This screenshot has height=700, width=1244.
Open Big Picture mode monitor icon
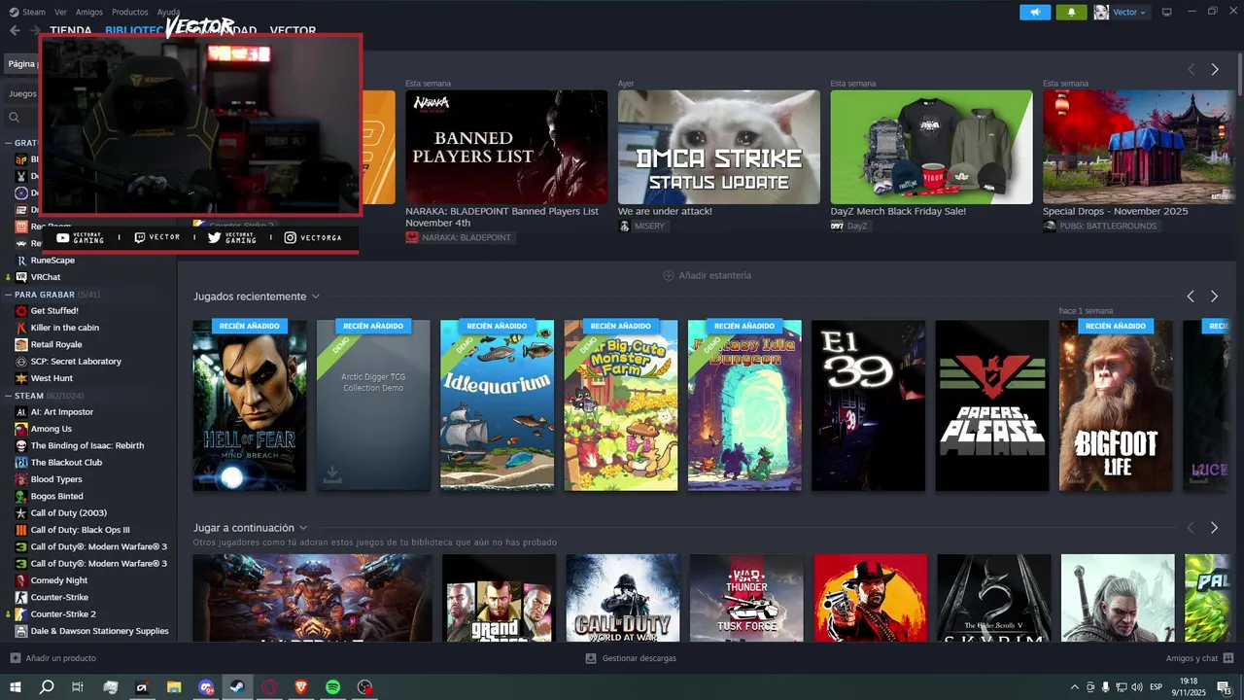point(1166,12)
